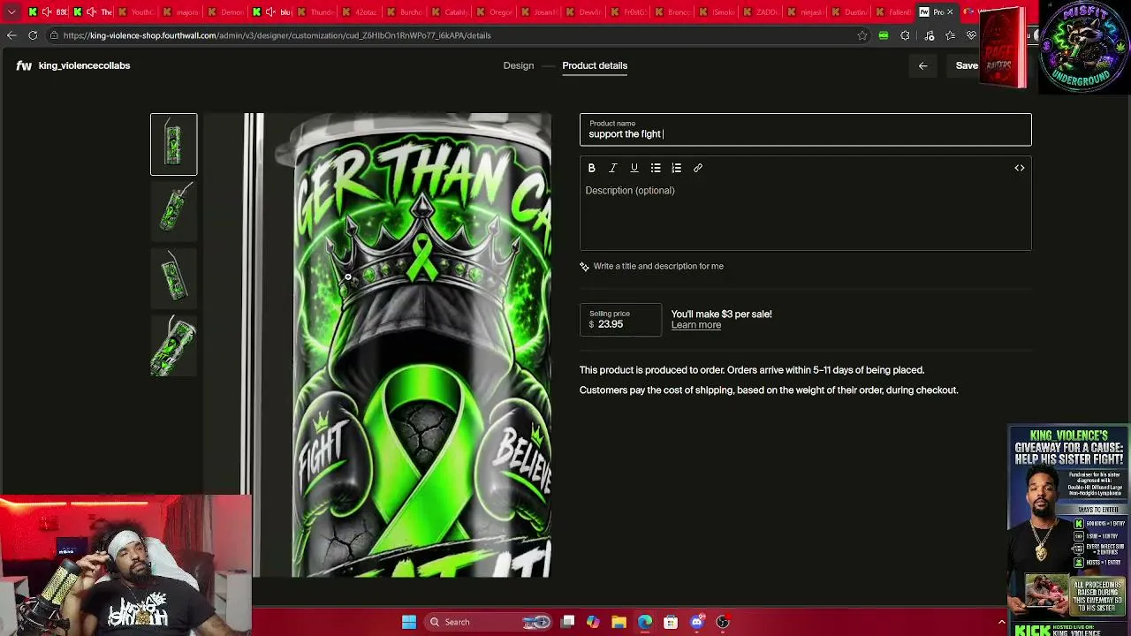
Task: Switch description to HTML code view
Action: pos(1020,168)
